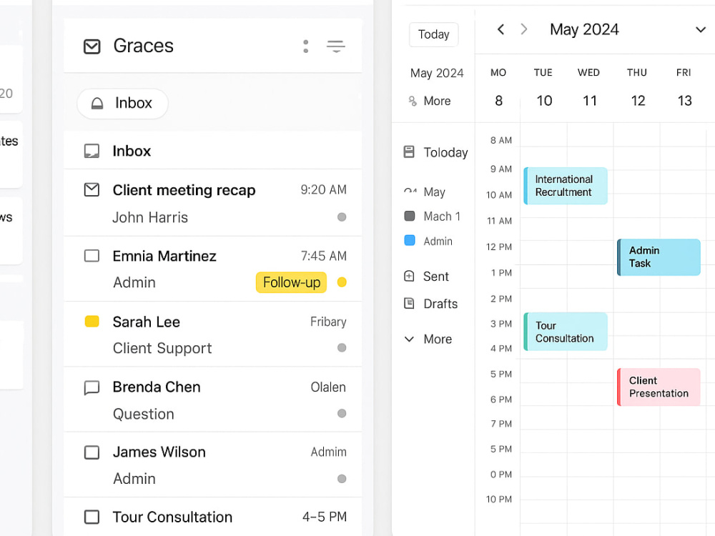This screenshot has height=536, width=715.
Task: Open the Sent folder
Action: [435, 276]
